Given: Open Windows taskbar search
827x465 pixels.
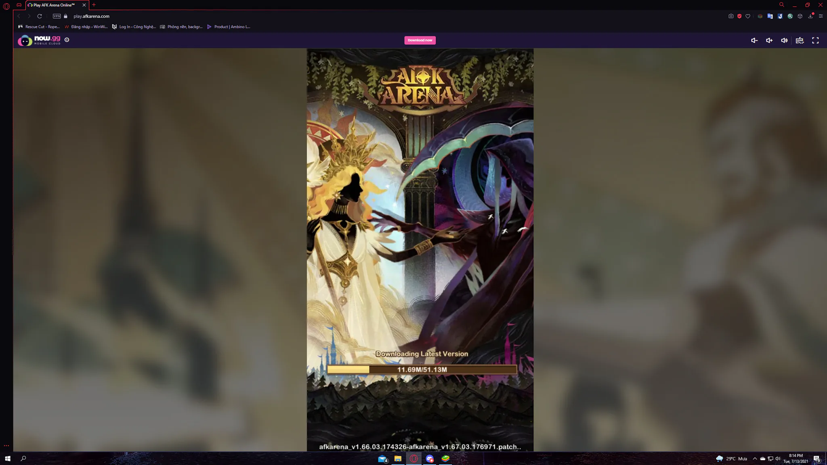Looking at the screenshot, I should 23,459.
